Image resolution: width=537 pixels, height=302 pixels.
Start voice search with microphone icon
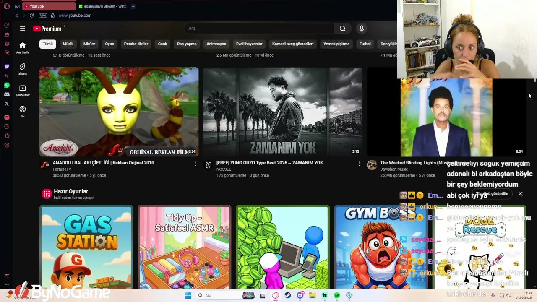(x=362, y=29)
